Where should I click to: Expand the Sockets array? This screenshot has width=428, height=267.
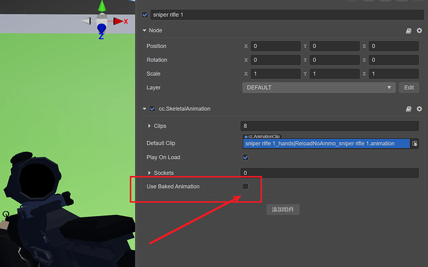tap(149, 173)
